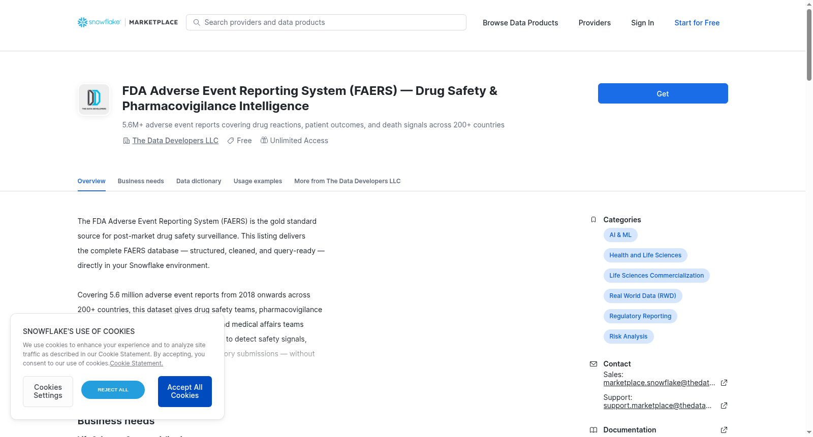Viewport: 813px width, 437px height.
Task: Open the Data dictionary tab
Action: (x=199, y=181)
